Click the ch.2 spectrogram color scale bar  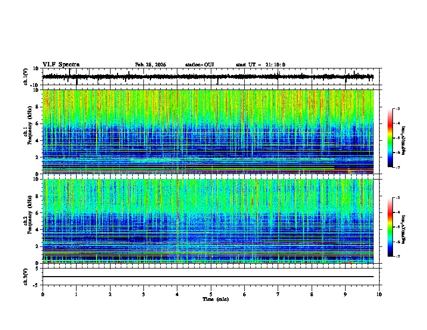tap(390, 227)
